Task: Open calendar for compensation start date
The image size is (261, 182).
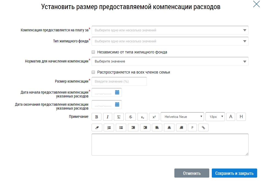Action: point(117,93)
